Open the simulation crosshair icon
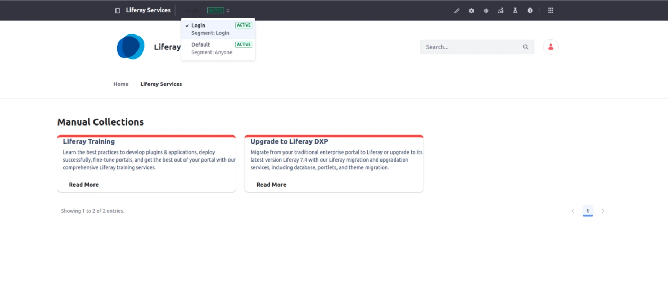This screenshot has height=307, width=668. [x=486, y=10]
